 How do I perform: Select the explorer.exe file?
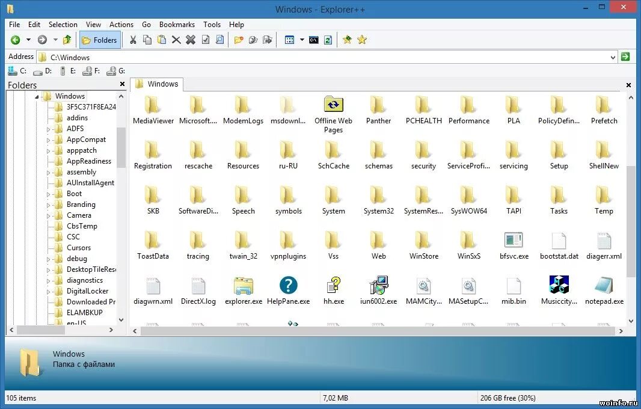[x=244, y=291]
